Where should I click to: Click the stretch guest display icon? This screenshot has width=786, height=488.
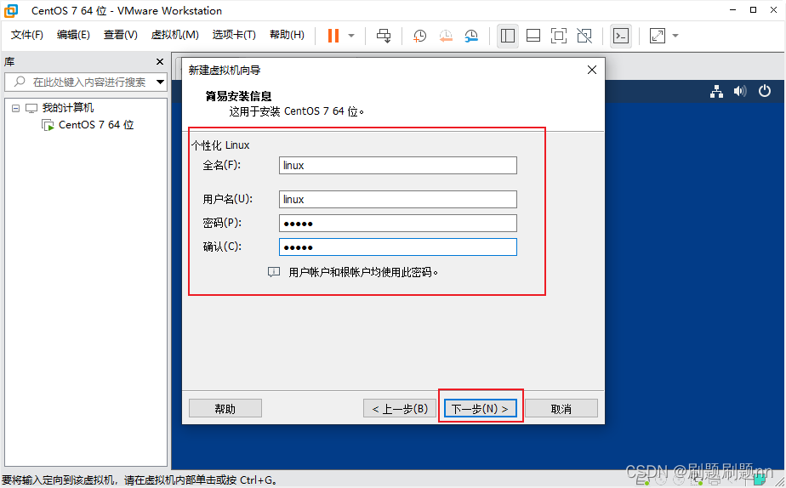(x=658, y=36)
